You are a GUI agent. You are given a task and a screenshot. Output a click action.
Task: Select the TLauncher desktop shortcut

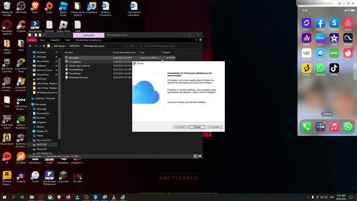63,176
